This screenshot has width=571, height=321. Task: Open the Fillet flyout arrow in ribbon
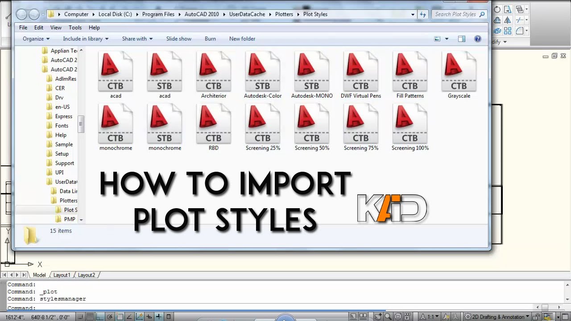[526, 31]
